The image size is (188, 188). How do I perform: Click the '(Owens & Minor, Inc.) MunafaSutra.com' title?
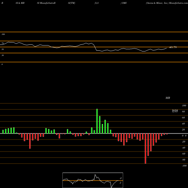[x=167, y=3]
